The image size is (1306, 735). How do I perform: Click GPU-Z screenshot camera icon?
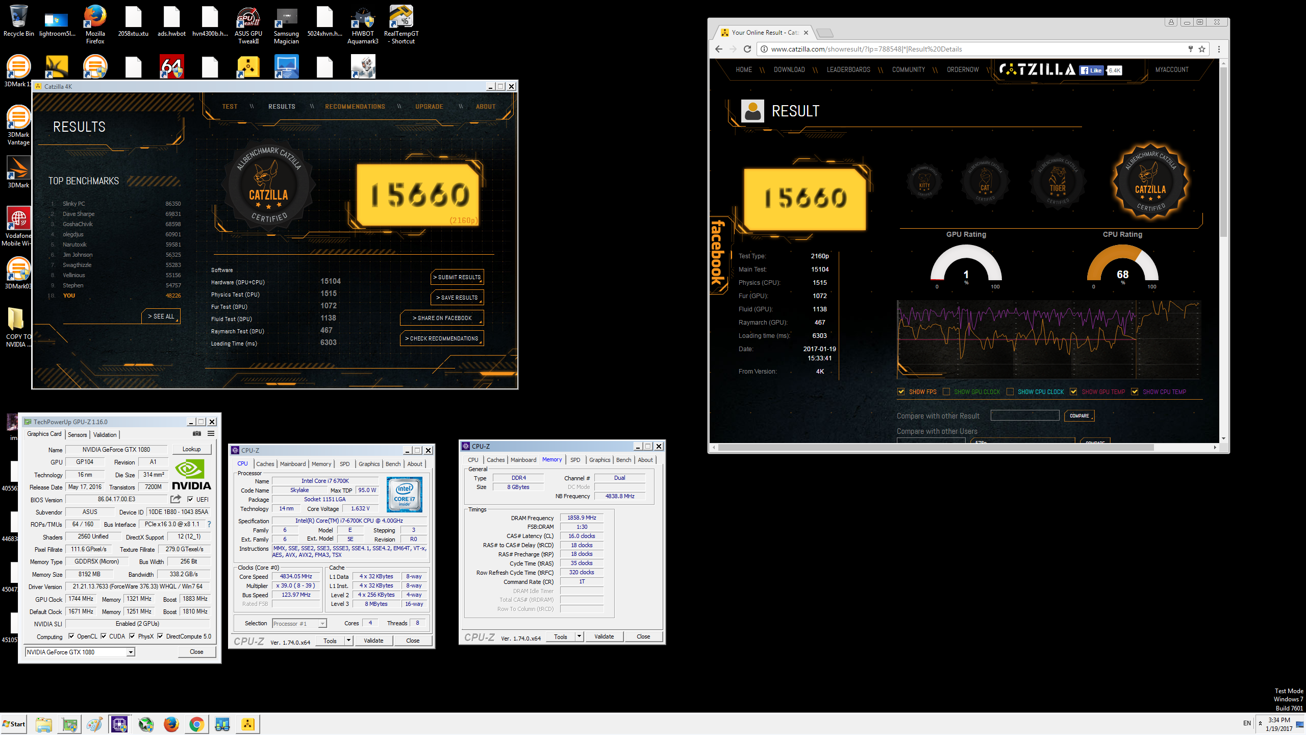[x=197, y=433]
